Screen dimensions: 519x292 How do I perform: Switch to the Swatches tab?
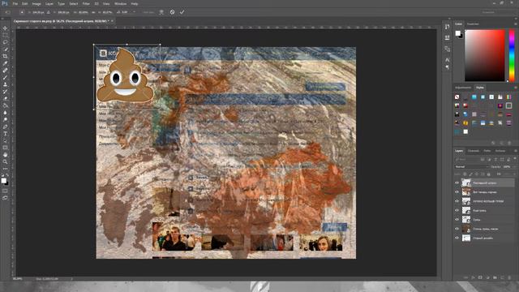[x=473, y=24]
